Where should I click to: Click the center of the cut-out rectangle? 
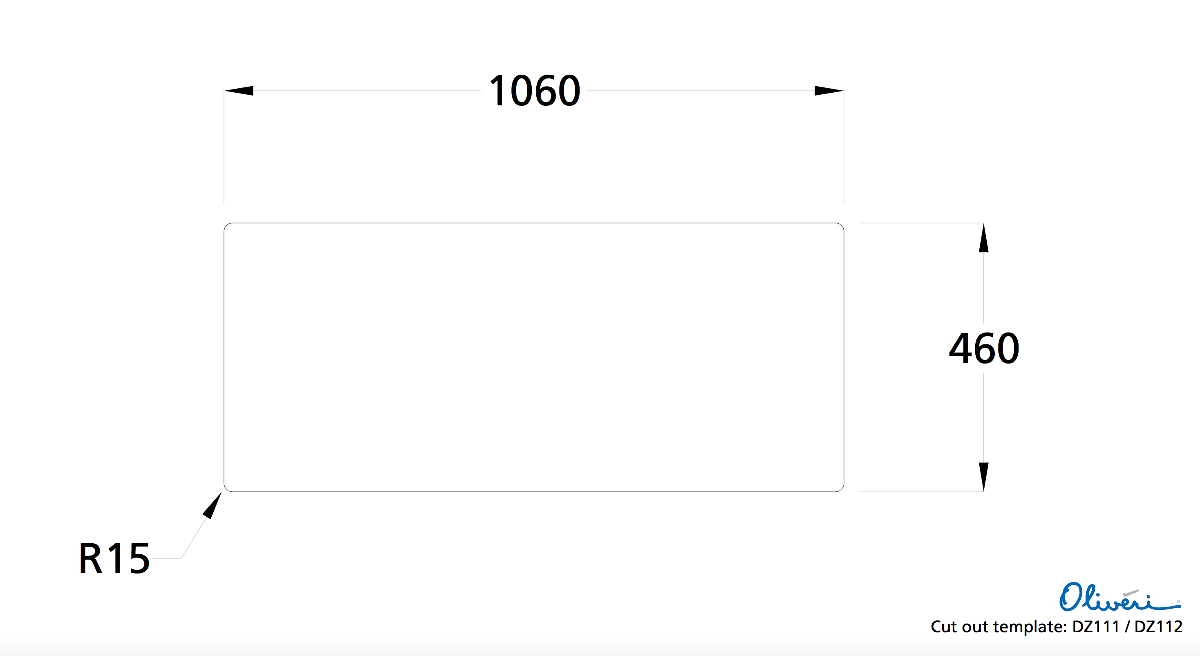(x=534, y=357)
